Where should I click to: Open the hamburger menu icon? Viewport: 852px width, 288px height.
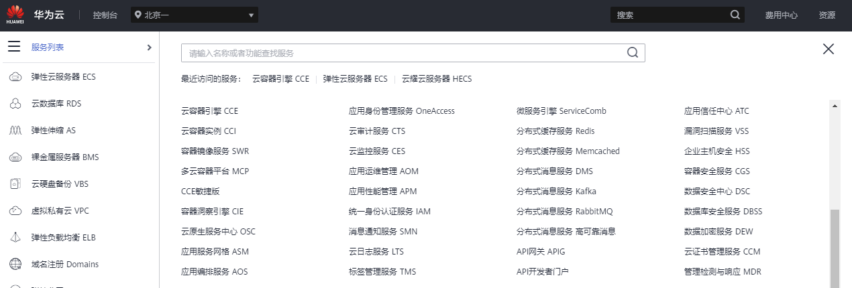(14, 47)
